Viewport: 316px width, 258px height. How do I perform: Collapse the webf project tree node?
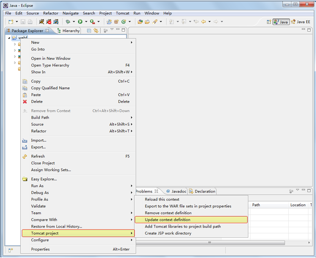9,38
